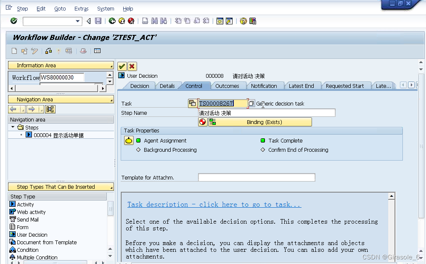Image resolution: width=426 pixels, height=264 pixels.
Task: Click the Template for Attachm. input field
Action: tap(257, 177)
